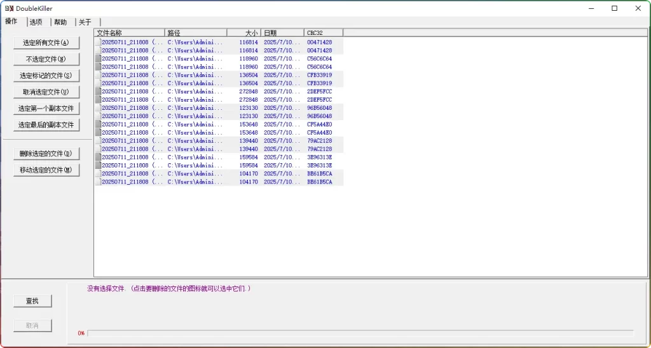Sort by the 文件名称 column header

pyautogui.click(x=129, y=33)
